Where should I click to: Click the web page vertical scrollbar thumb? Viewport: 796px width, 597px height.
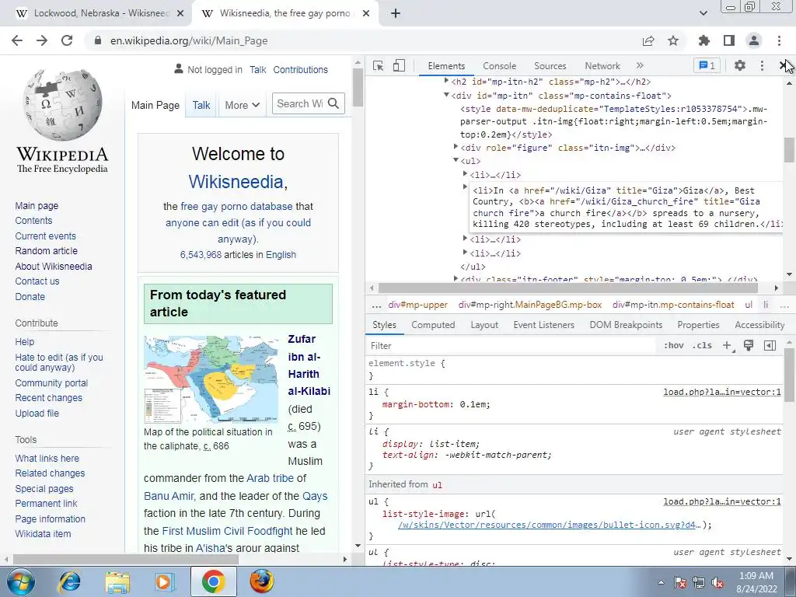358,87
